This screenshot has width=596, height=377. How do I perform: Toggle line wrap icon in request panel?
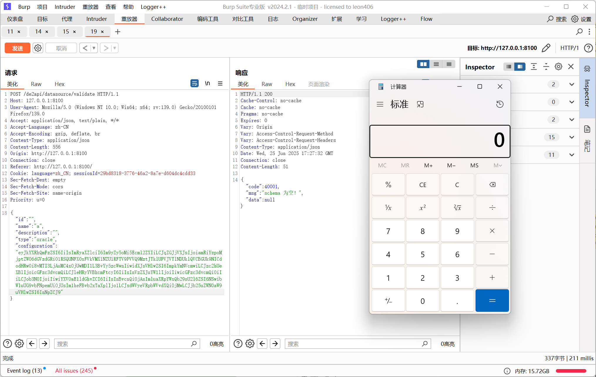[194, 84]
